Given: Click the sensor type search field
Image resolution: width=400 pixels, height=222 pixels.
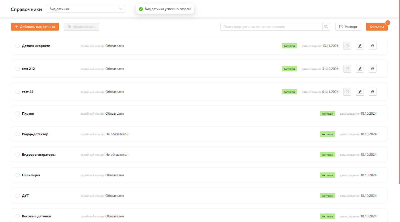Looking at the screenshot, I should click(271, 27).
